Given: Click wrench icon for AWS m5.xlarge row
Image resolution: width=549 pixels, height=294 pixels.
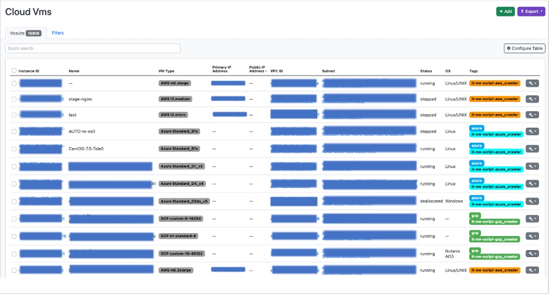Looking at the screenshot, I should point(531,83).
